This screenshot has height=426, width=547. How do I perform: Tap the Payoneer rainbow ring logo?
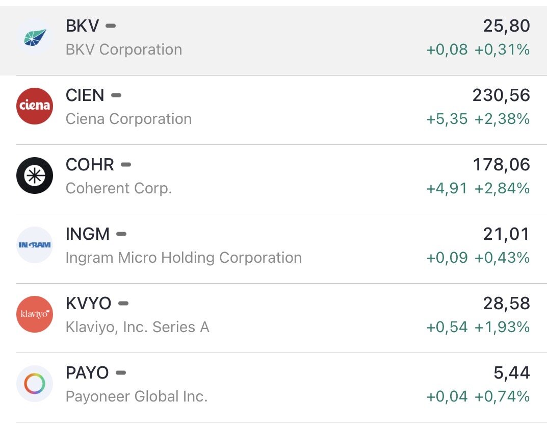point(35,384)
